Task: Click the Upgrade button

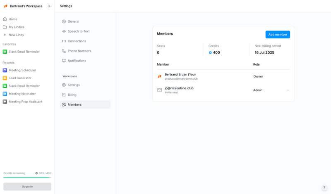Action: (x=27, y=187)
